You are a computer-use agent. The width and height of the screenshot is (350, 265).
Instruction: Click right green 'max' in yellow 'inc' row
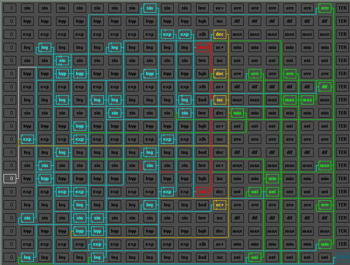coord(307,100)
